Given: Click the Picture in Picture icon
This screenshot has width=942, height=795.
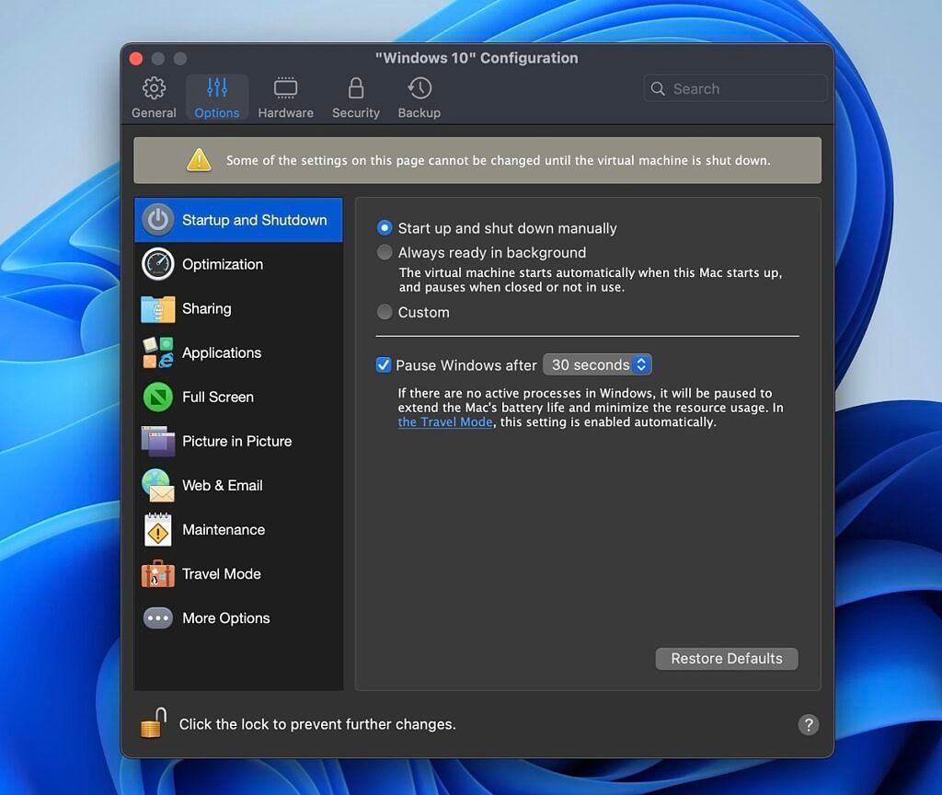Looking at the screenshot, I should point(157,441).
